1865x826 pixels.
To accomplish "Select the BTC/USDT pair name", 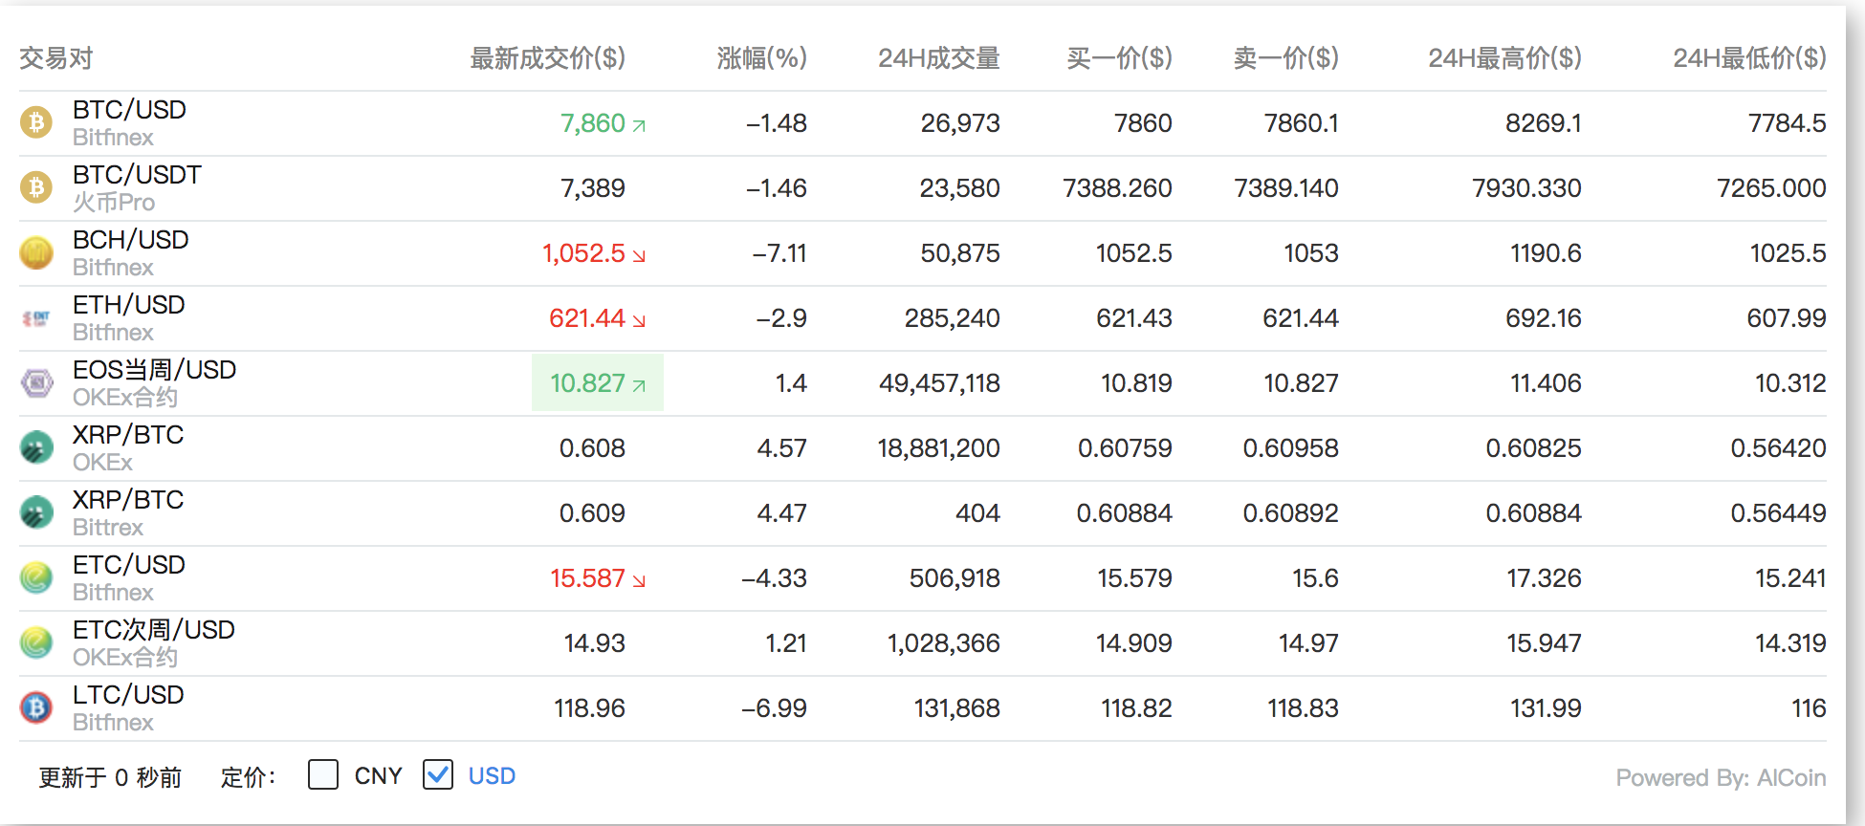I will pyautogui.click(x=138, y=175).
